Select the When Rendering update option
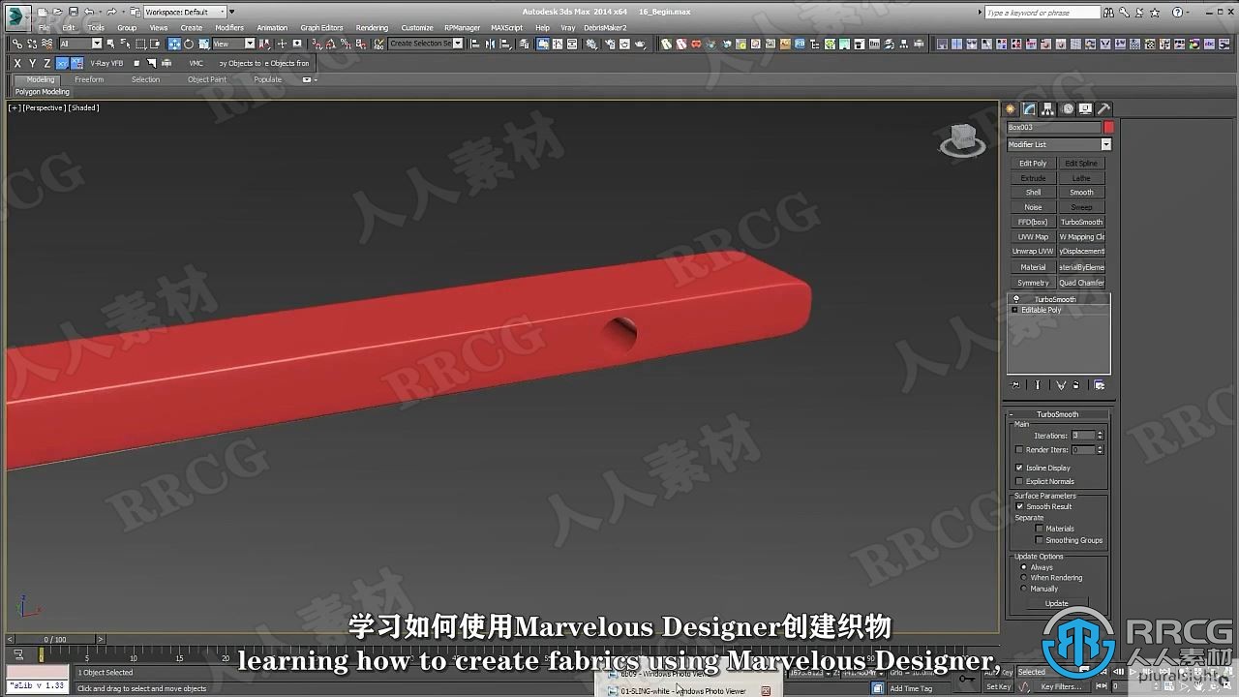The image size is (1239, 697). point(1023,578)
